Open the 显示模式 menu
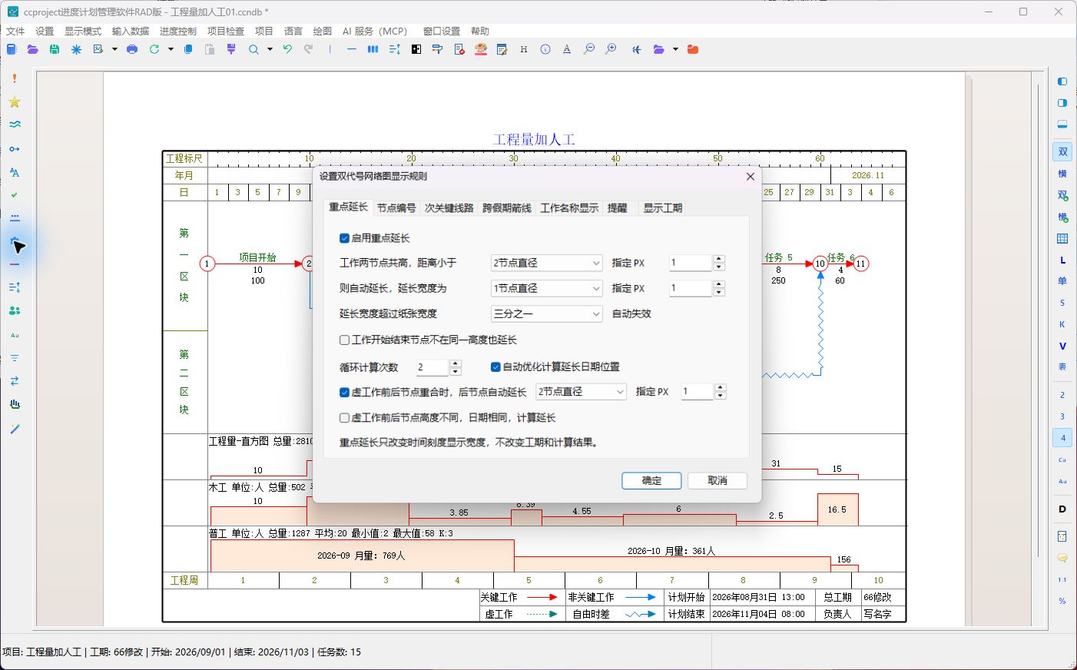Image resolution: width=1077 pixels, height=670 pixels. (x=83, y=32)
